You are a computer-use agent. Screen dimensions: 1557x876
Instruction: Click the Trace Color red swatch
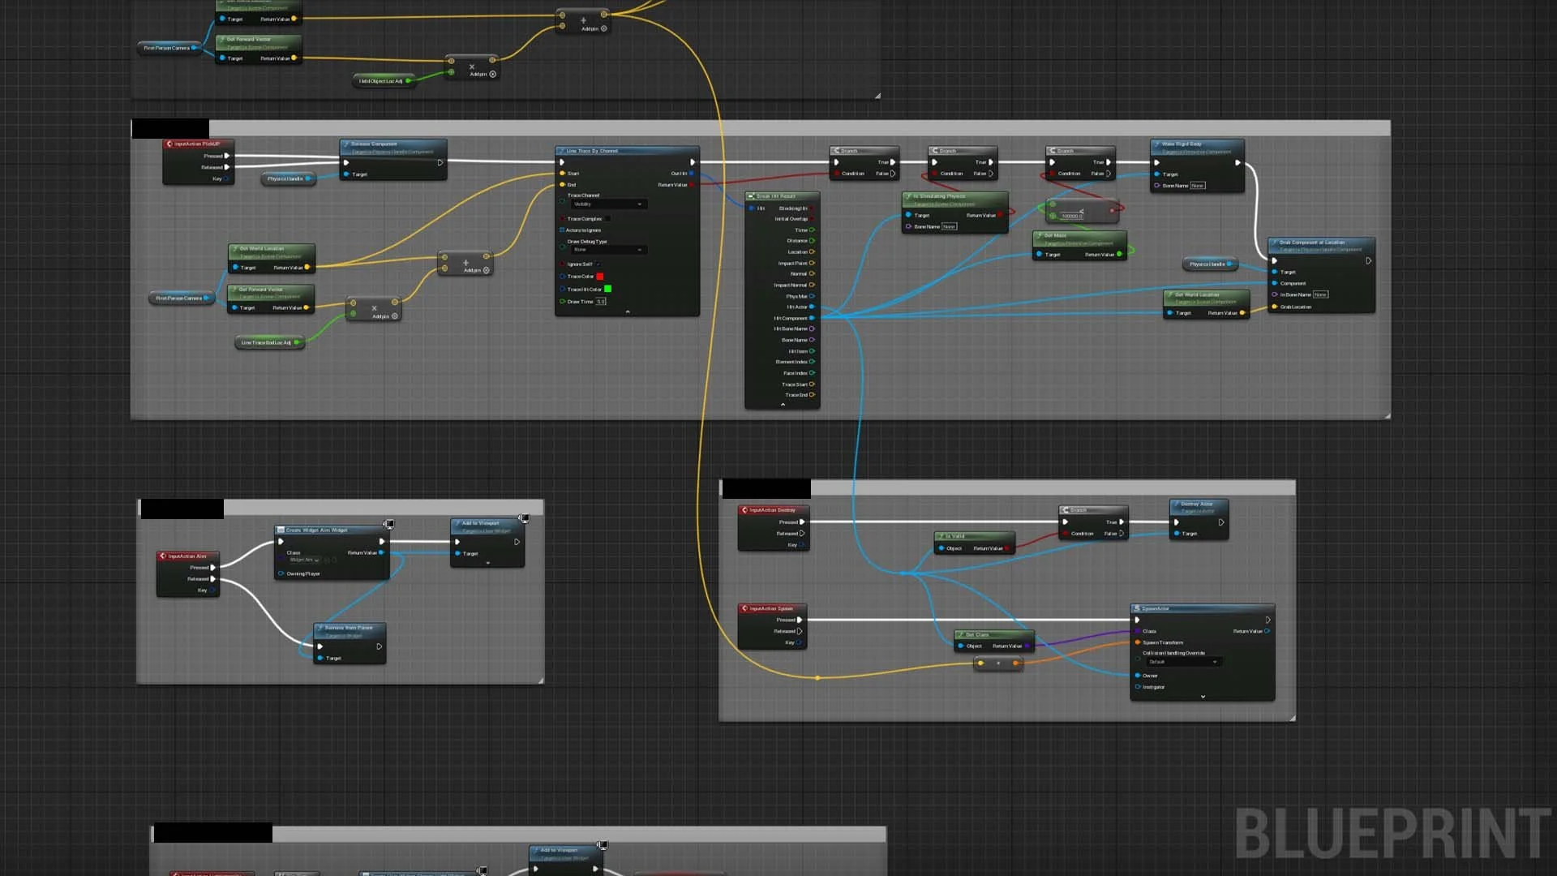point(600,277)
